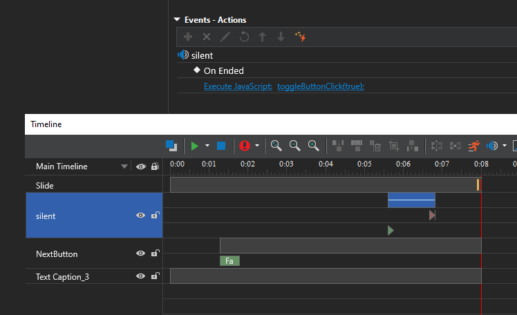
Task: Open the dropdown next to Play button
Action: coord(207,146)
